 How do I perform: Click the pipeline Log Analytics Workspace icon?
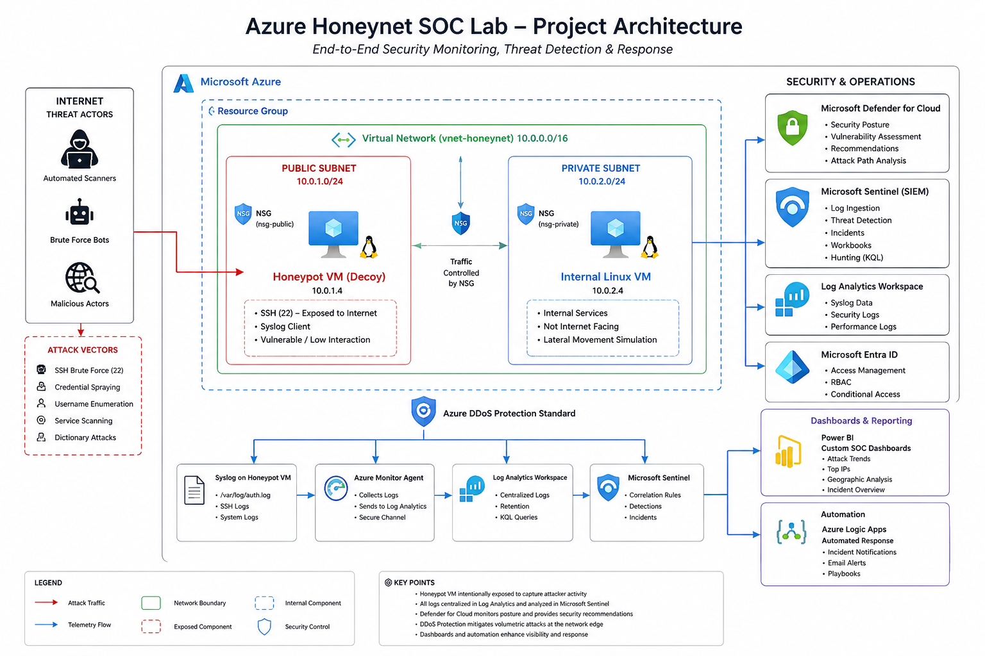tap(472, 489)
